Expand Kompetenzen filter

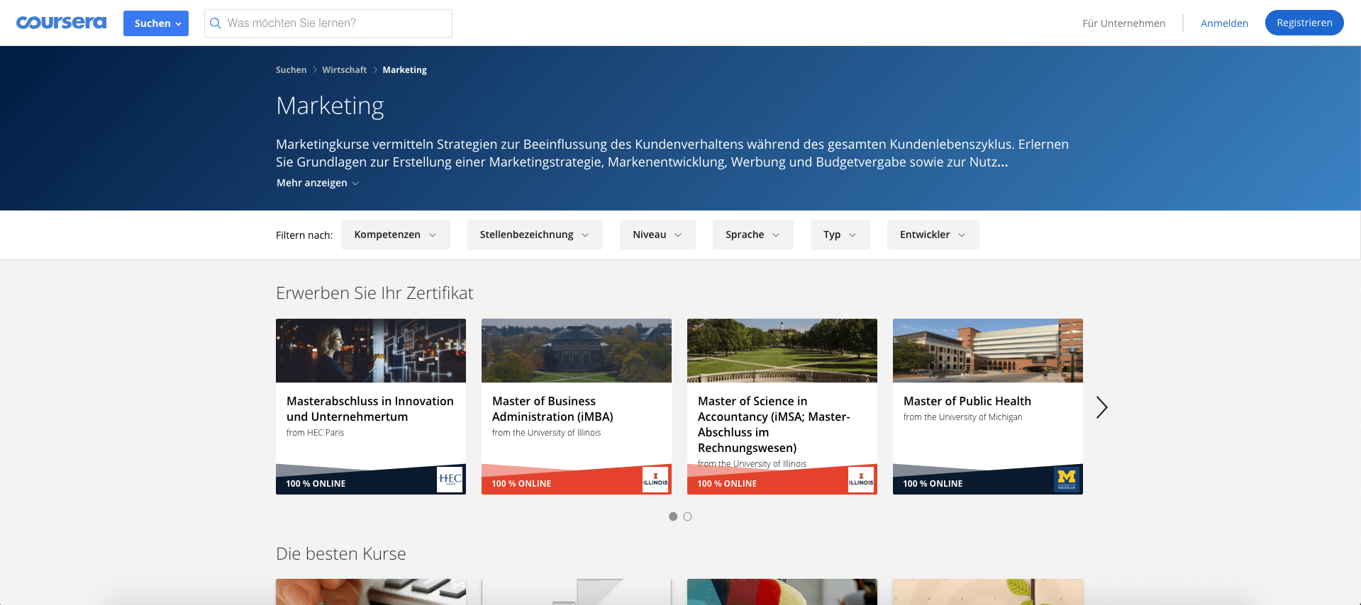point(396,234)
